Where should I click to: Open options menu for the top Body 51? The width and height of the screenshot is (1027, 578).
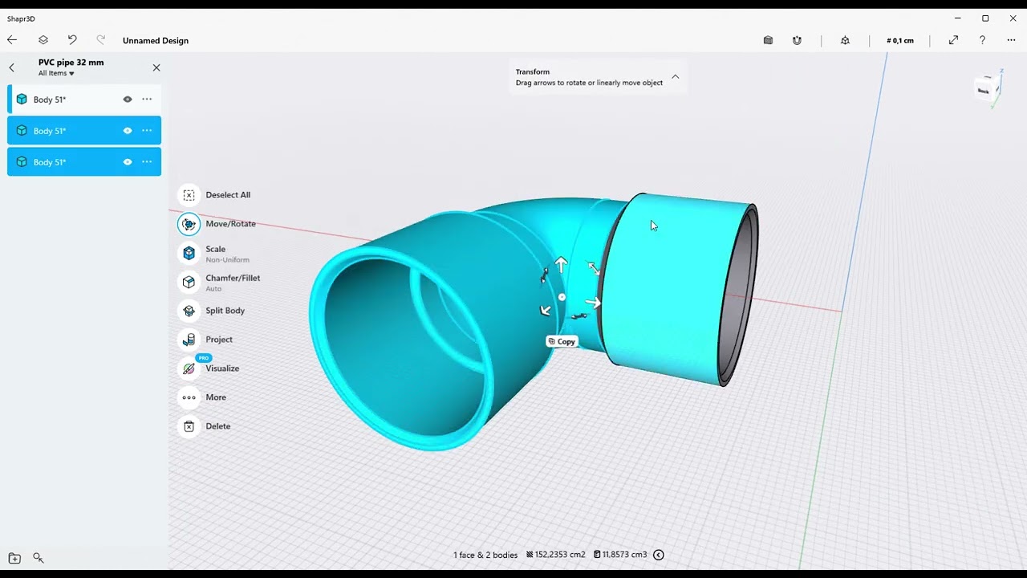(x=147, y=99)
